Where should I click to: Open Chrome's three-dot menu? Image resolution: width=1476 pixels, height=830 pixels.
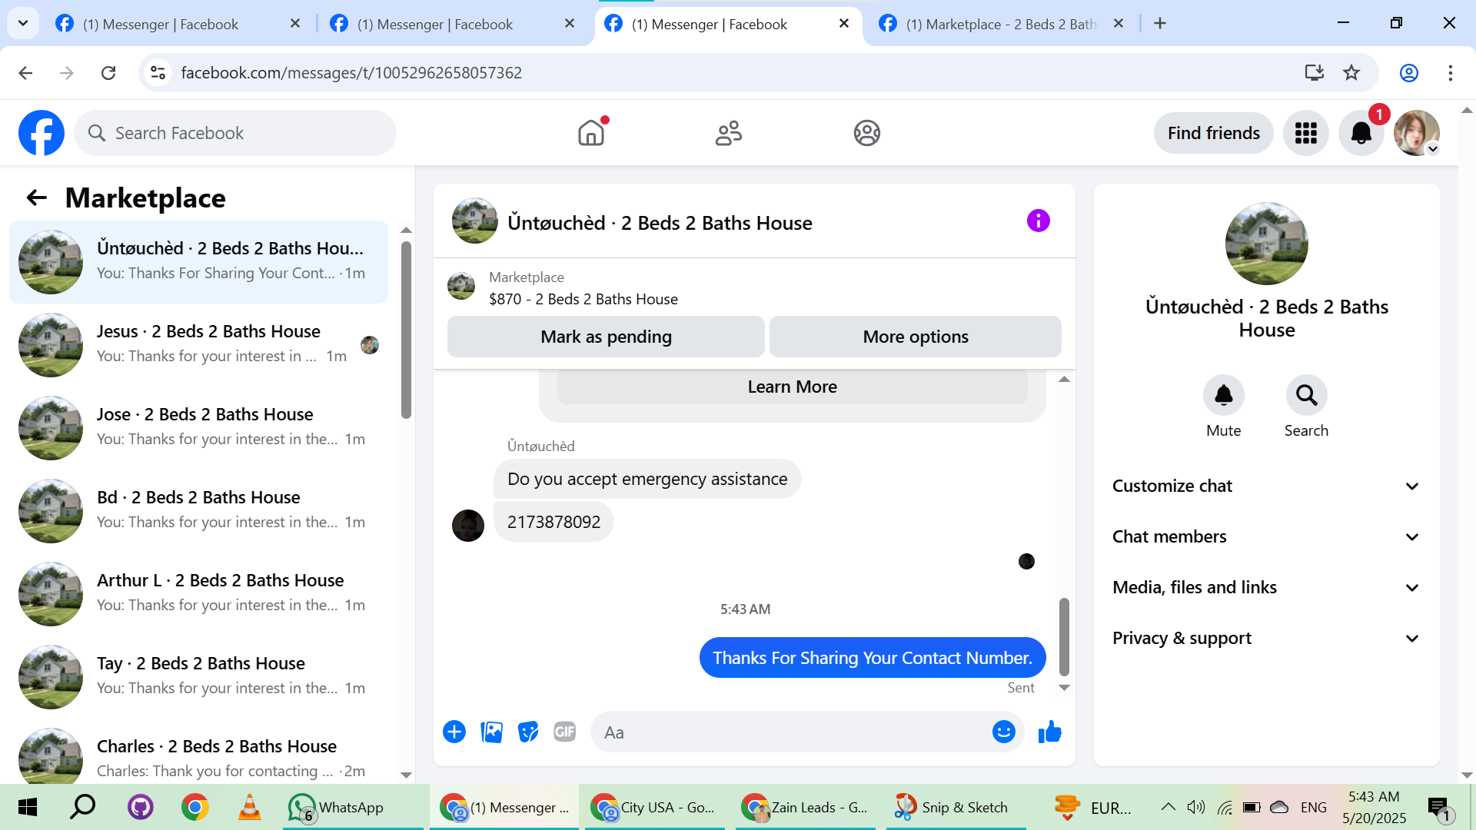(x=1451, y=73)
